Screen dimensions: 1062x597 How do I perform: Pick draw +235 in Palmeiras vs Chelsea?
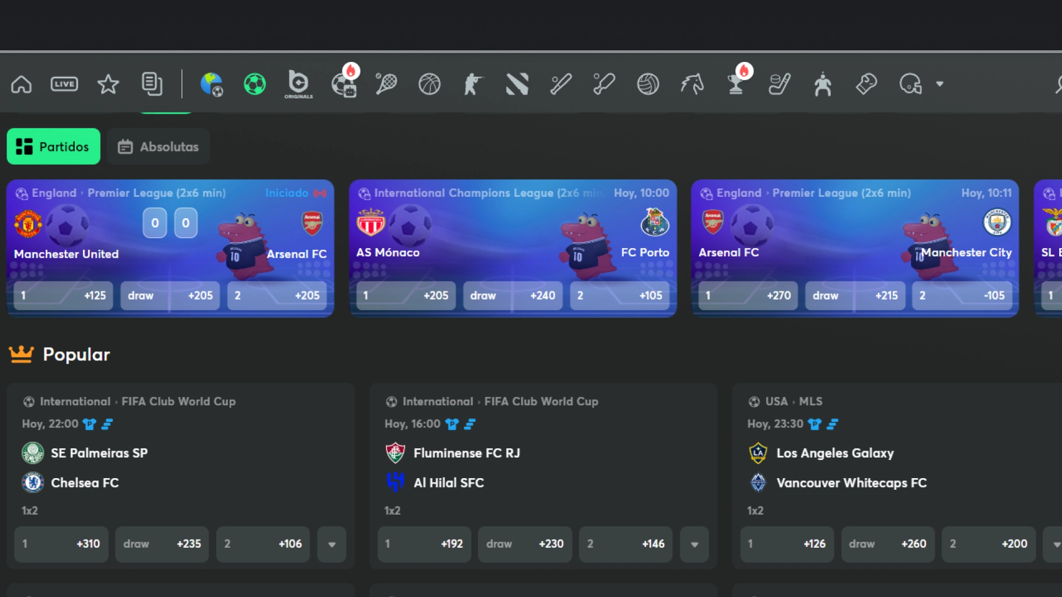coord(162,544)
